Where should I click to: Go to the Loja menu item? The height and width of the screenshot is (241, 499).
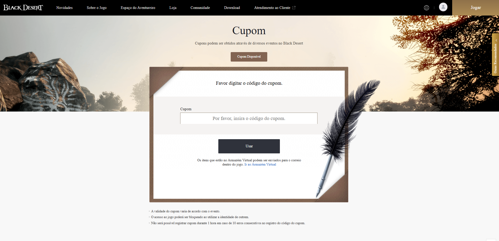173,8
